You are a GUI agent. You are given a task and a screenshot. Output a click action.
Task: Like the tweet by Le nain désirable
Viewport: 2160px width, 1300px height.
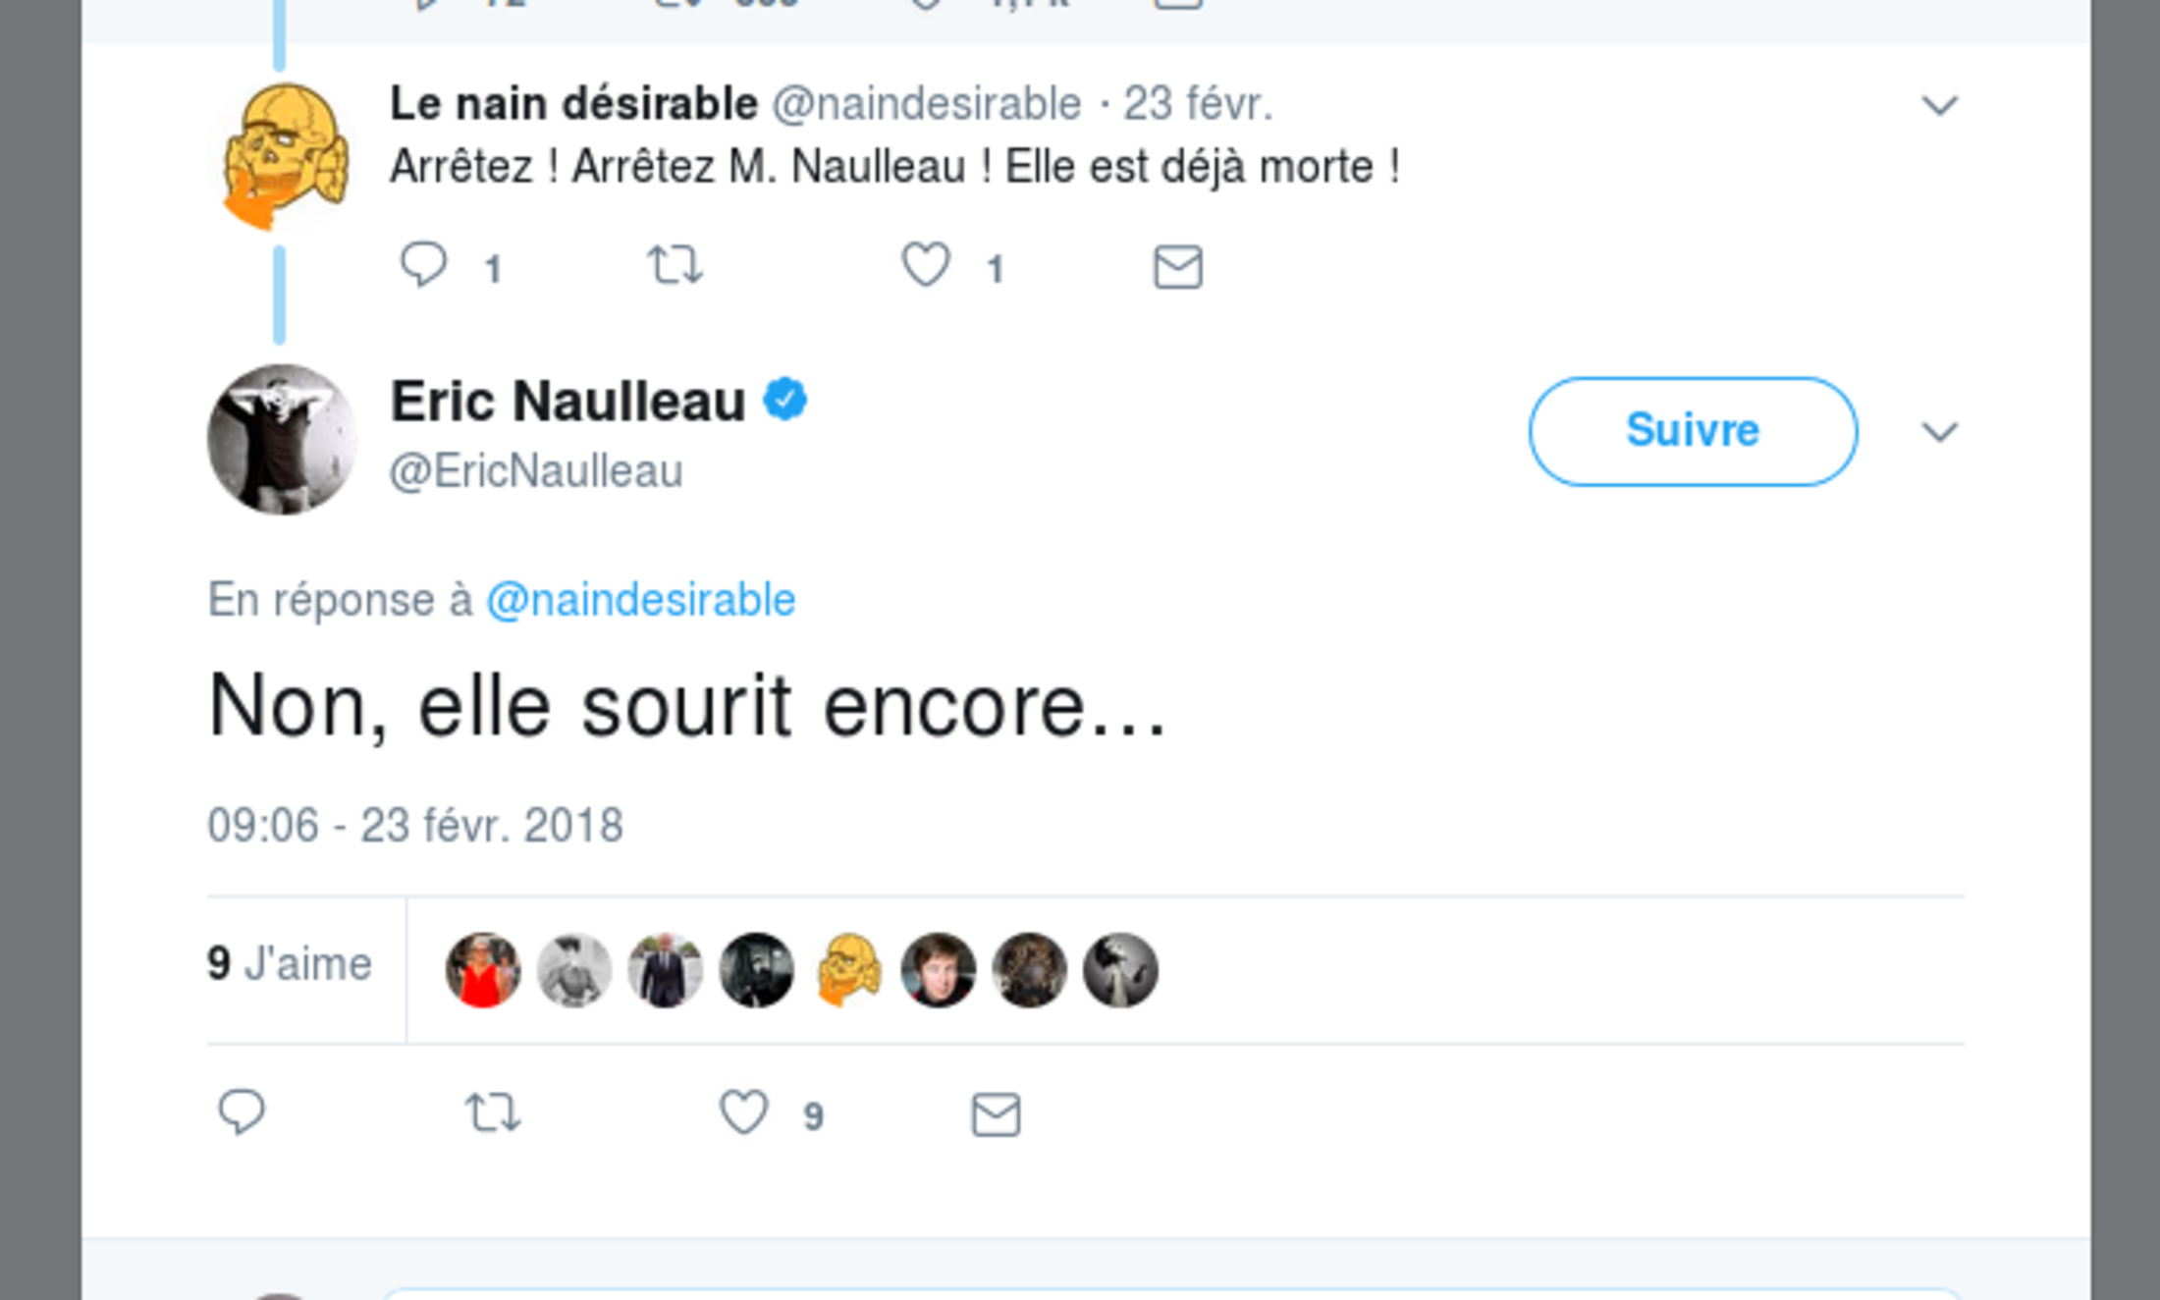(x=926, y=265)
